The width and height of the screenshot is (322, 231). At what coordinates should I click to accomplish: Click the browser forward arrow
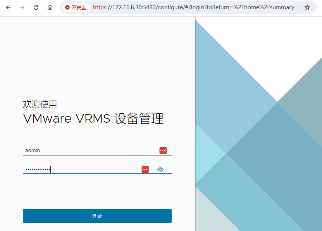tap(22, 8)
